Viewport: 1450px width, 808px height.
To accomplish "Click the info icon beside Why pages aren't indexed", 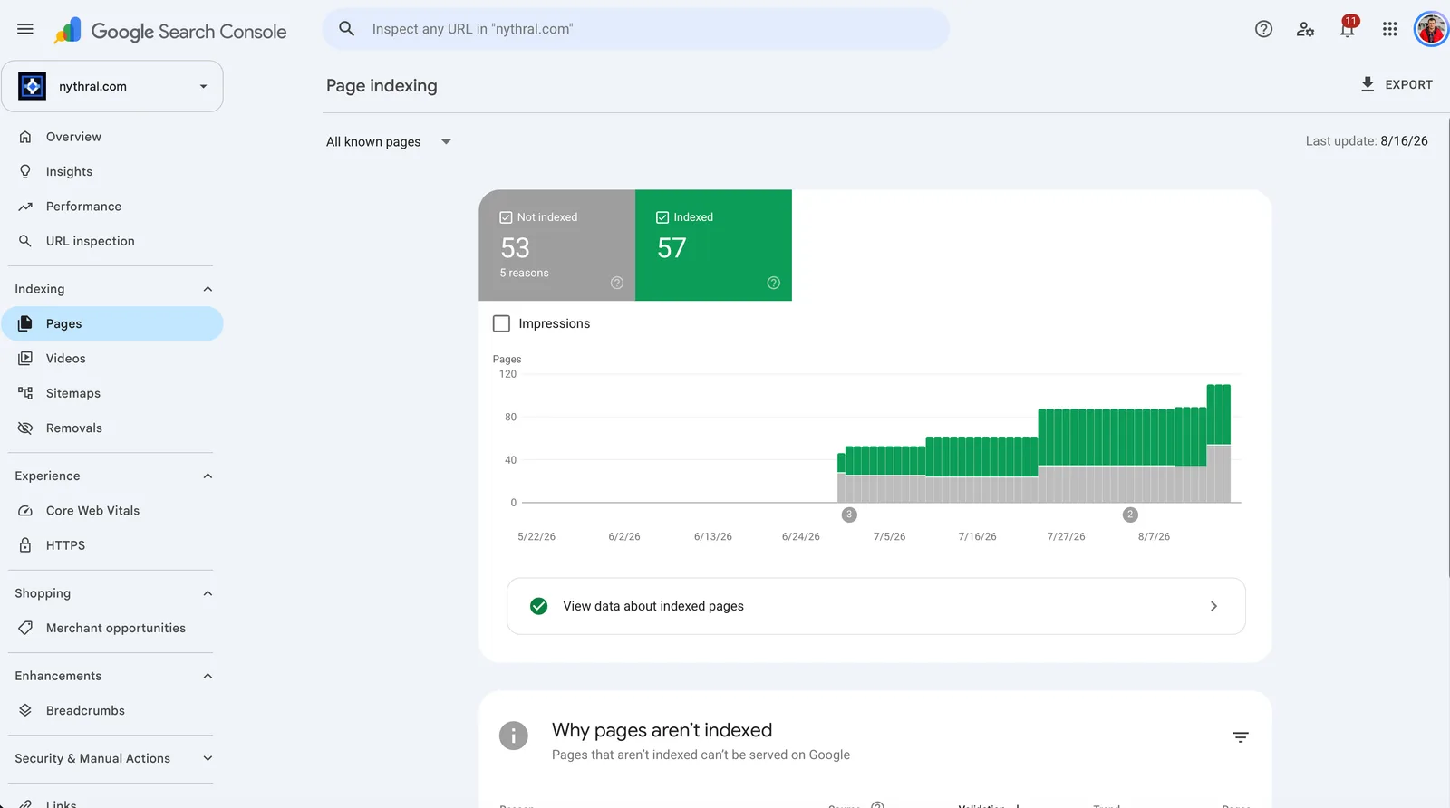I will point(514,736).
